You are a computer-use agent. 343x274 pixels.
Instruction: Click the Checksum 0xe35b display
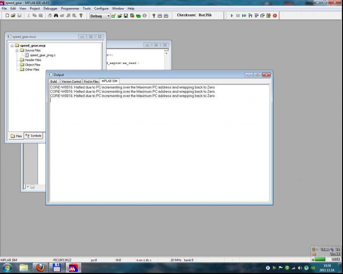tap(194, 15)
